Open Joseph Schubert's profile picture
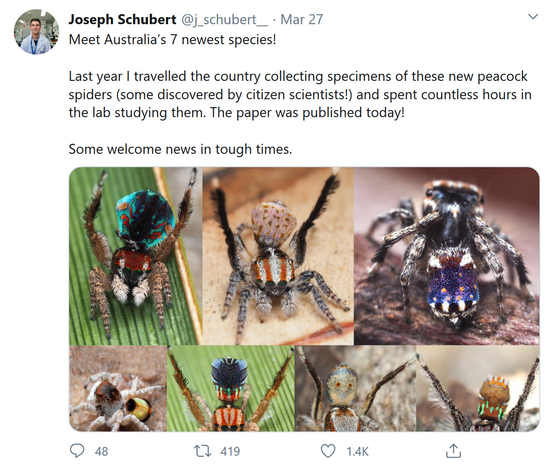 tap(37, 32)
